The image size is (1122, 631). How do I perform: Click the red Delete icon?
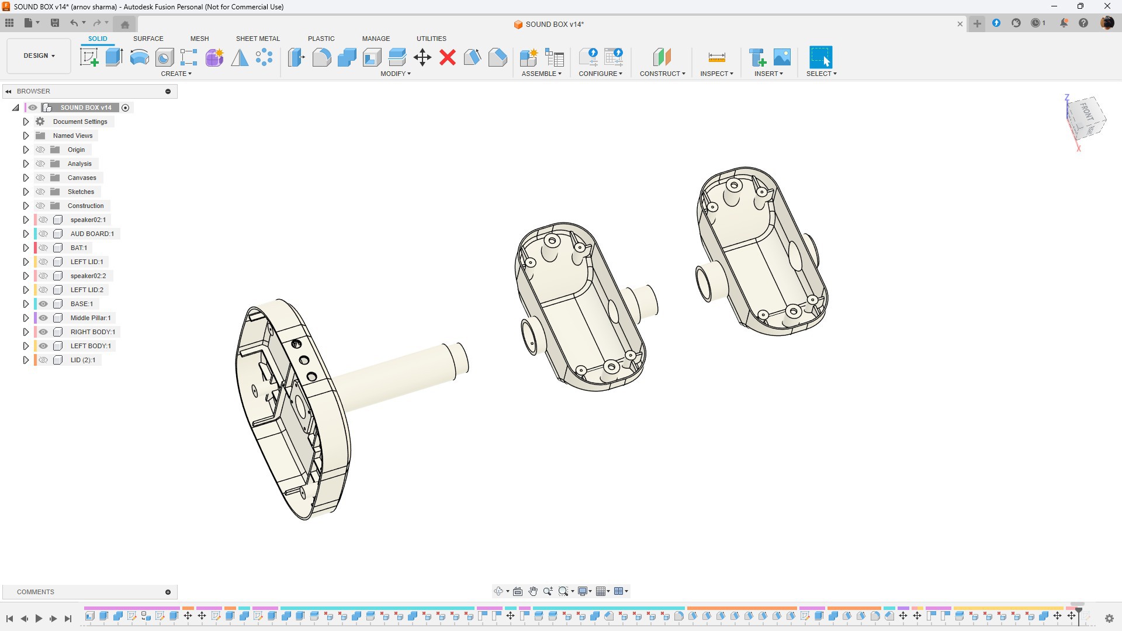(448, 57)
